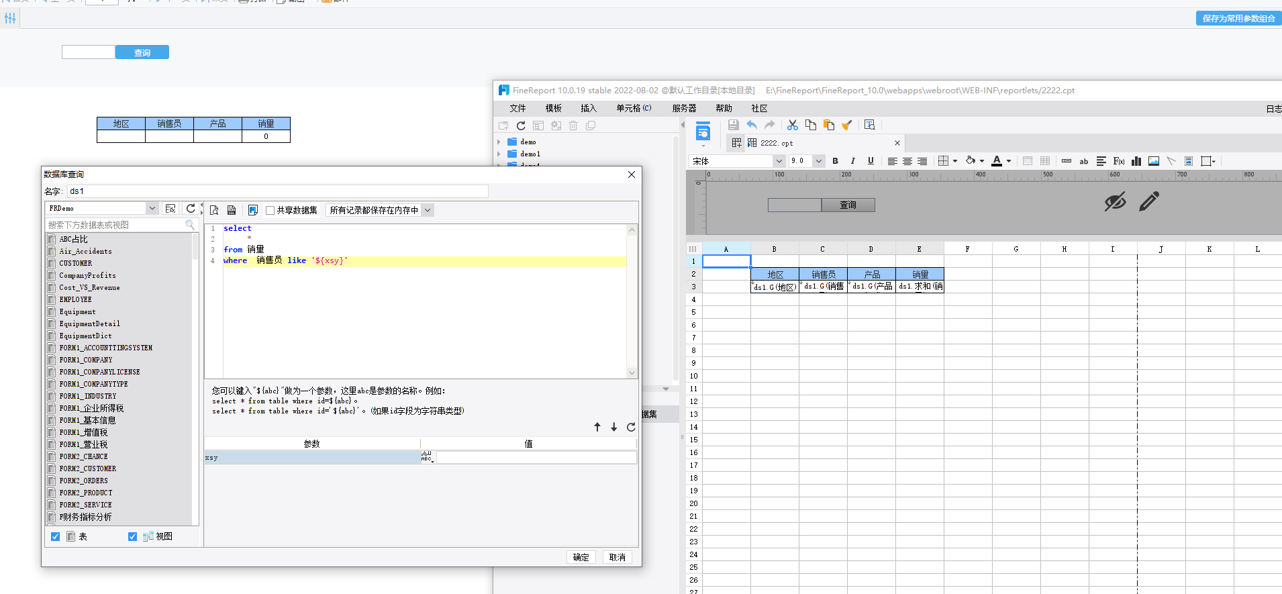Insert formula with the F(x) icon

point(1119,161)
